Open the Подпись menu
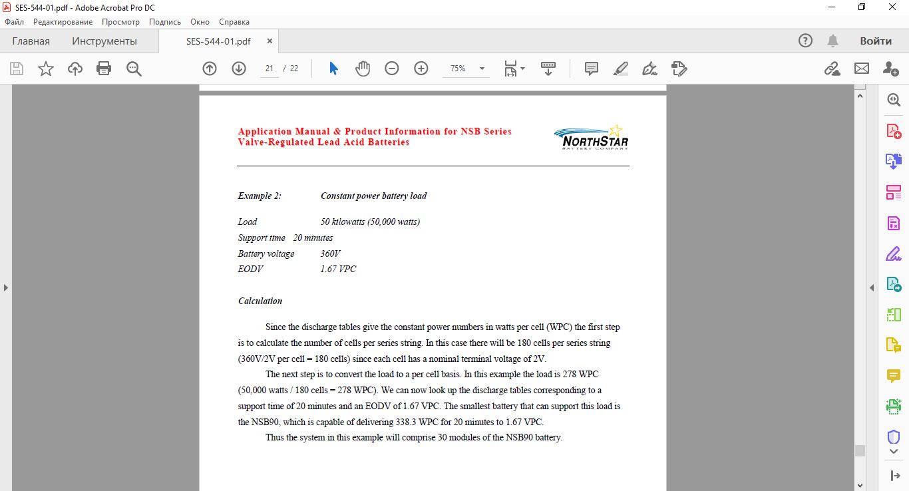909x491 pixels. 165,22
